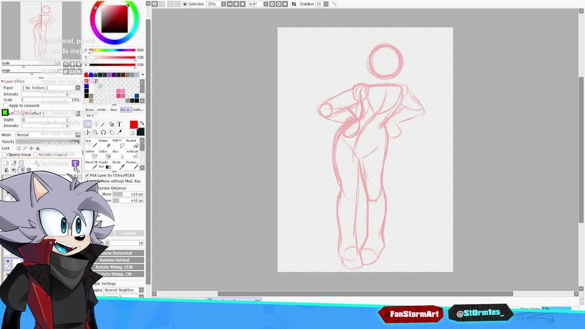Image resolution: width=585 pixels, height=329 pixels.
Task: Toggle lock painting pencil icon
Action: [x=25, y=149]
